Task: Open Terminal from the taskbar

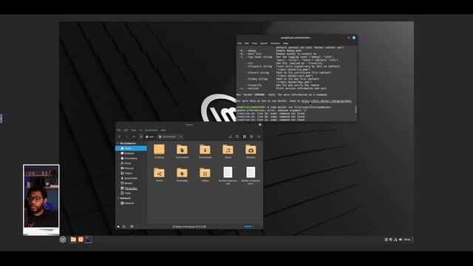Action: [88, 239]
